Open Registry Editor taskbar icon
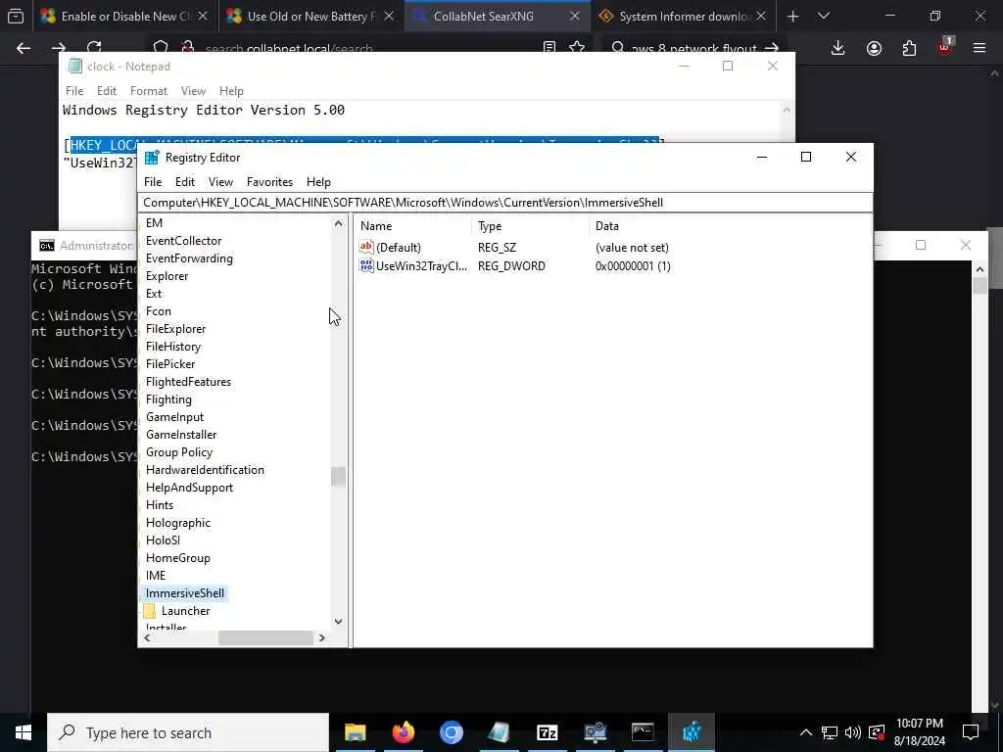Screen dimensions: 1003x752 [x=692, y=732]
